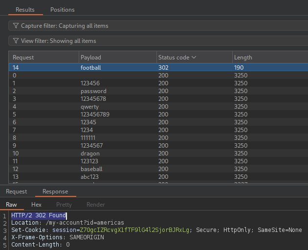This screenshot has width=308, height=250.
Task: Switch to Raw view
Action: (11, 205)
